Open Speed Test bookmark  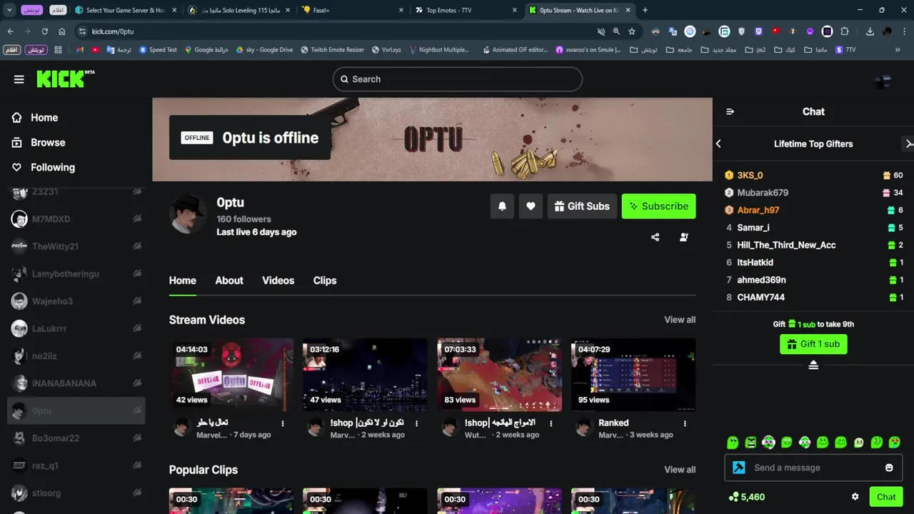click(x=158, y=50)
